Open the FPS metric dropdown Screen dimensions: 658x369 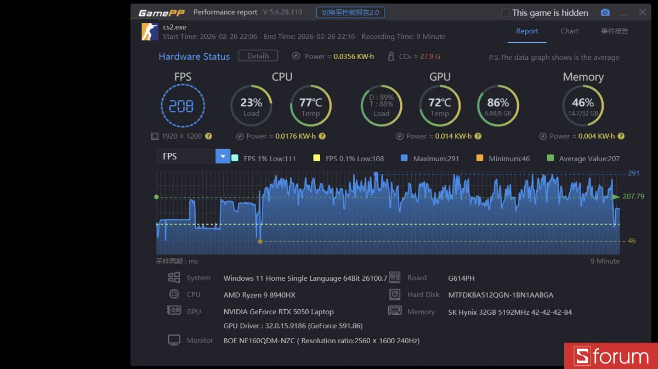coord(223,156)
